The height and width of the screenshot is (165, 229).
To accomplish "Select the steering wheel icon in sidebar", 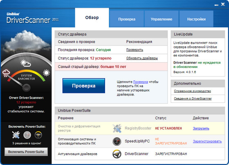I will tap(38, 135).
